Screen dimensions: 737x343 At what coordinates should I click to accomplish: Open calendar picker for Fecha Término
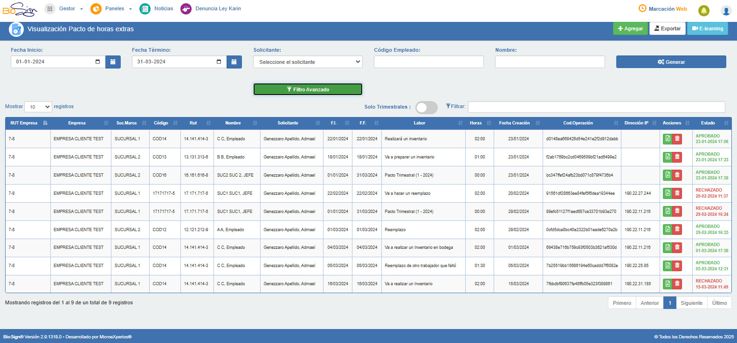click(x=234, y=62)
